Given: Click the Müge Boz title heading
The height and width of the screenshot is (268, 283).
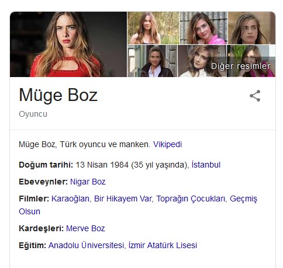Looking at the screenshot, I should [58, 95].
